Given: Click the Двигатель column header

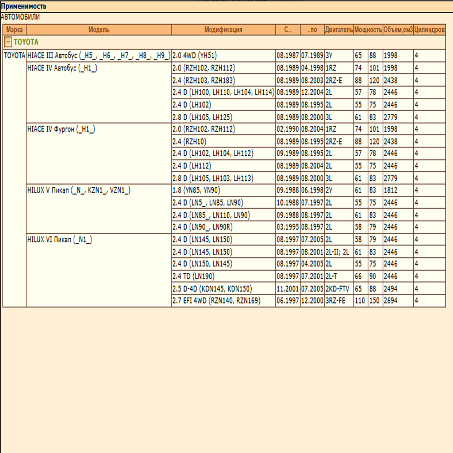Looking at the screenshot, I should click(x=339, y=30).
